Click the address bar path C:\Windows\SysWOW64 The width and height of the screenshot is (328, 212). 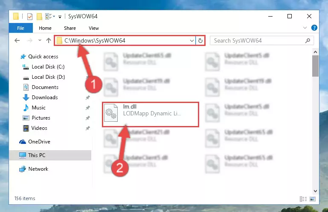[95, 40]
